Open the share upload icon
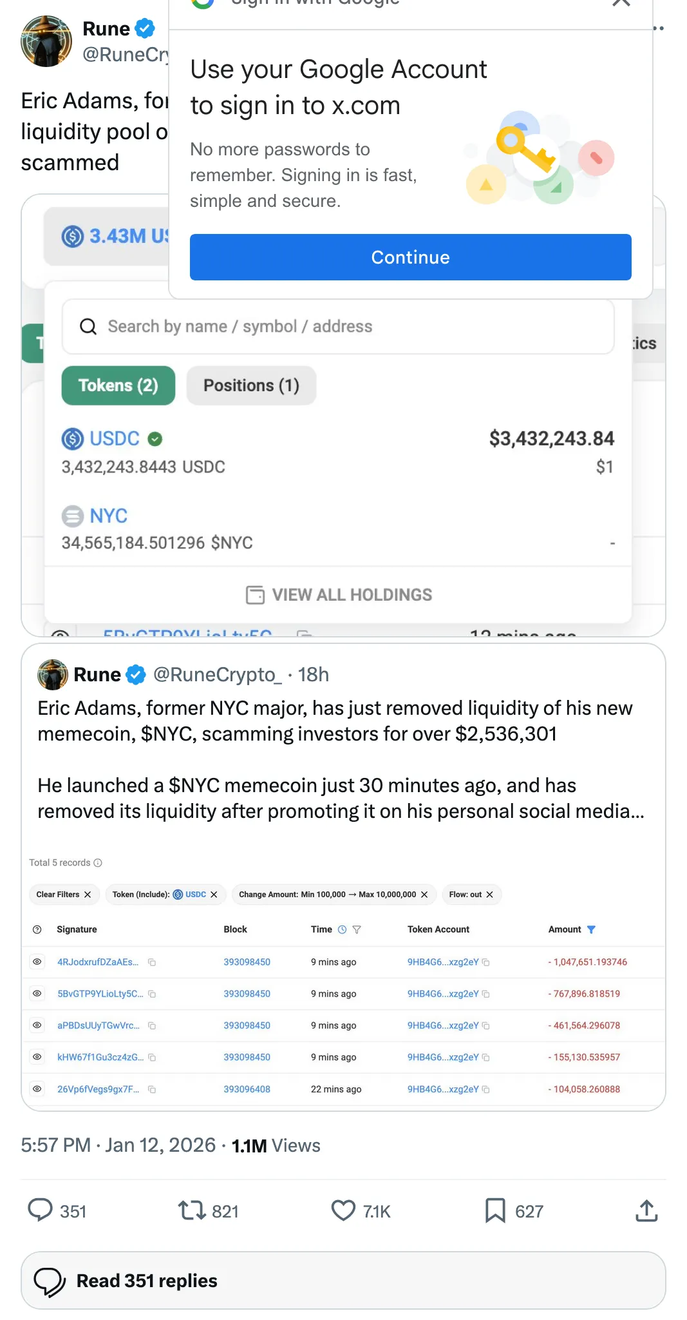687x1320 pixels. tap(646, 1210)
